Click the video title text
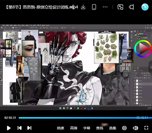 [x=41, y=7]
